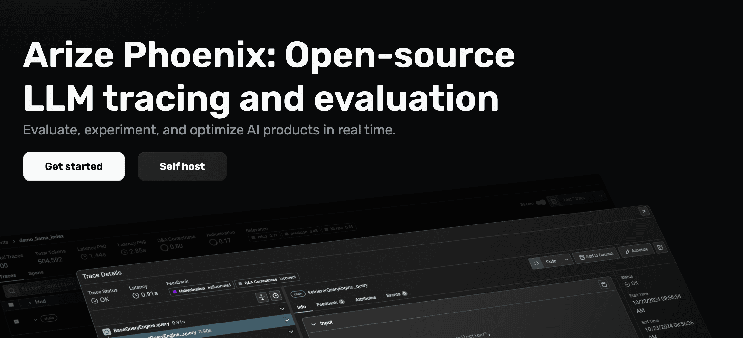Click the chain tag in the traces table
The image size is (743, 338).
click(49, 318)
